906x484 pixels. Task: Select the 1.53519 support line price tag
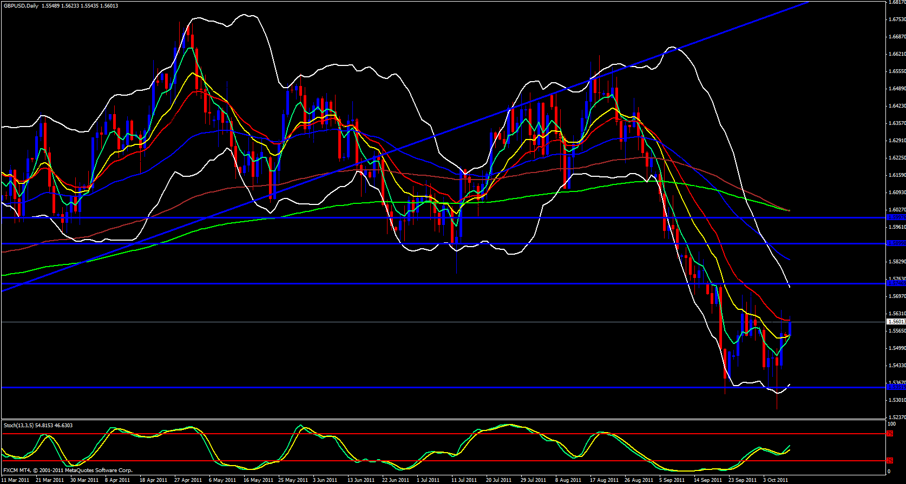click(x=896, y=387)
